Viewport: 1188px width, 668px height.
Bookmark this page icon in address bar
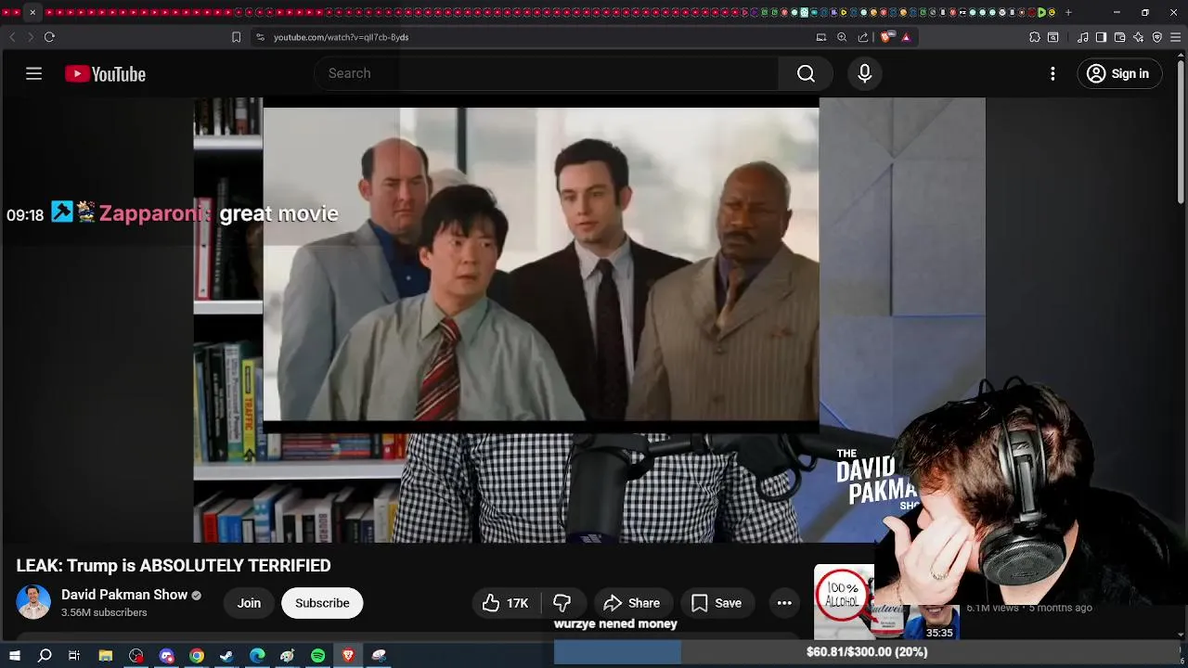(236, 37)
